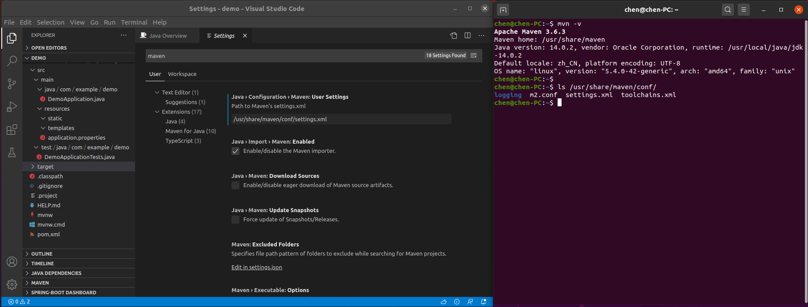Collapse the src folder
Viewport: 808px width, 307px height.
(41, 70)
